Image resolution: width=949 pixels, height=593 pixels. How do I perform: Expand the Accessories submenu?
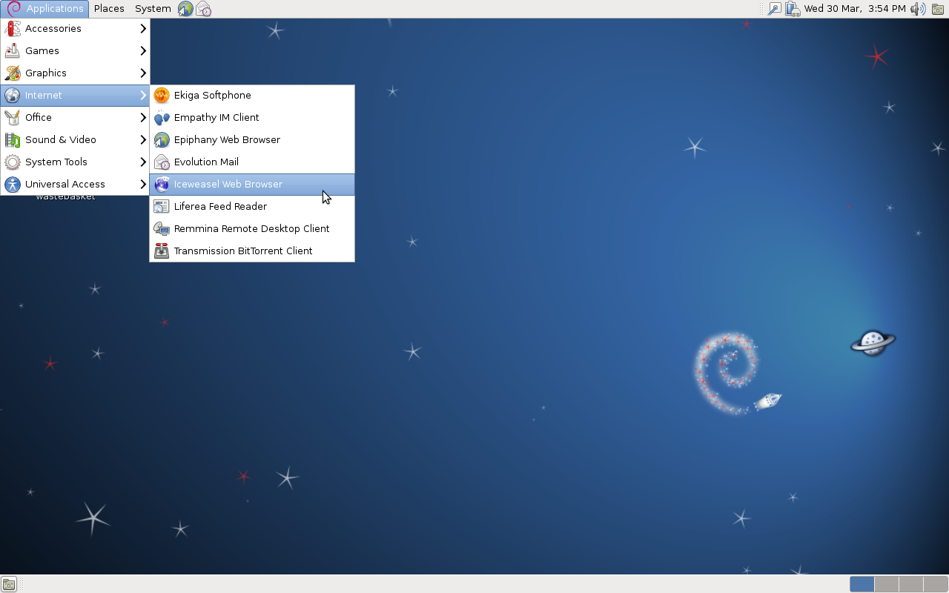pyautogui.click(x=74, y=28)
